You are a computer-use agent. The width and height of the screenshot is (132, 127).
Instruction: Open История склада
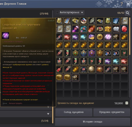[x=93, y=122]
